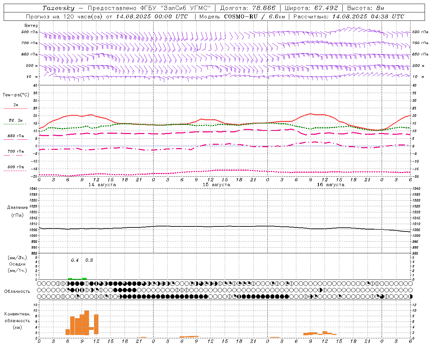Click the (мм/3ч.) precipitation unit label
The height and width of the screenshot is (344, 430).
click(x=17, y=258)
